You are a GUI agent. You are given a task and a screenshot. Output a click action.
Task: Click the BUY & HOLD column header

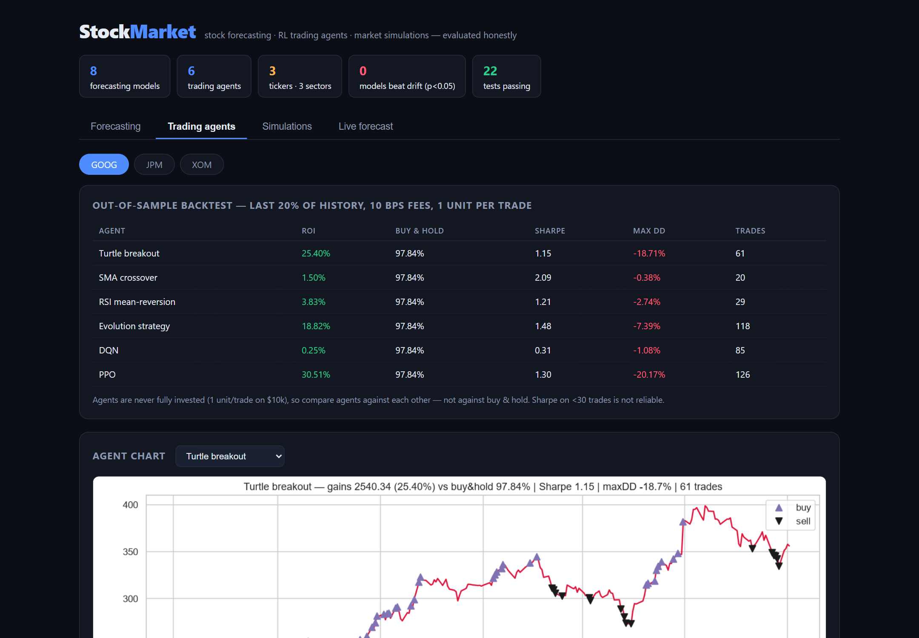tap(420, 231)
